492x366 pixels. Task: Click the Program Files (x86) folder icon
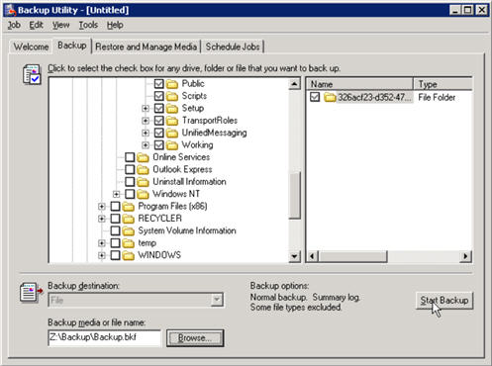pyautogui.click(x=129, y=207)
